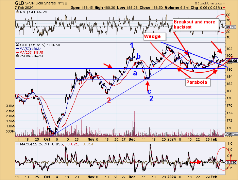Click the blue wave label a
This screenshot has width=238, height=180.
click(135, 73)
